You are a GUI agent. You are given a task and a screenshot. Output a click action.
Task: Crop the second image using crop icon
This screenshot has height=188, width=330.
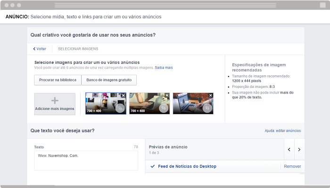(x=164, y=108)
